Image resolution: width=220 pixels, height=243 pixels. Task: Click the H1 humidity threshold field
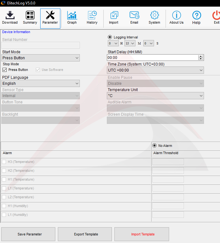click(x=168, y=206)
